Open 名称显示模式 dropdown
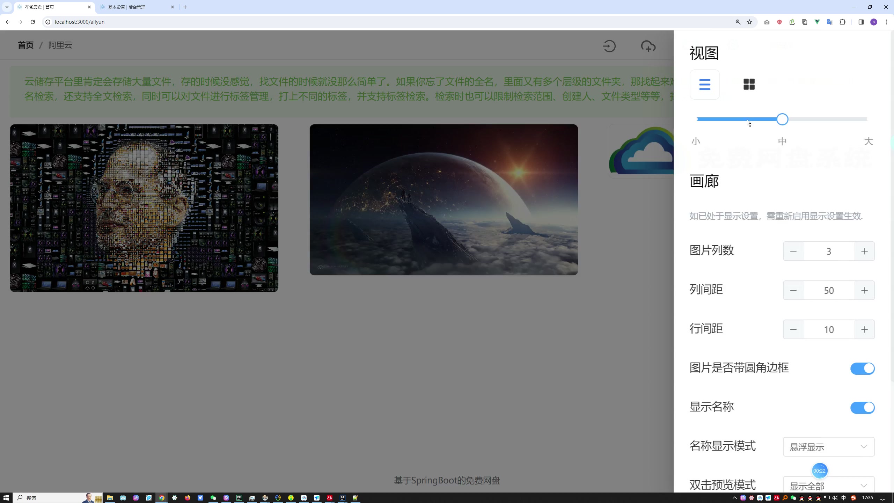894x503 pixels. (829, 447)
